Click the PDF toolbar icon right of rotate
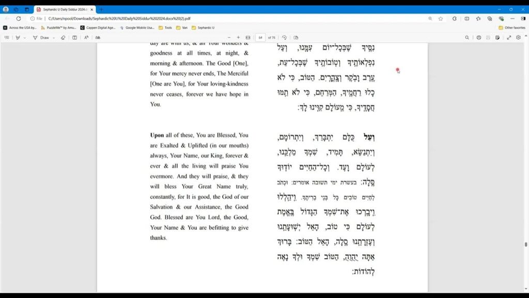This screenshot has height=298, width=529. pos(296,37)
